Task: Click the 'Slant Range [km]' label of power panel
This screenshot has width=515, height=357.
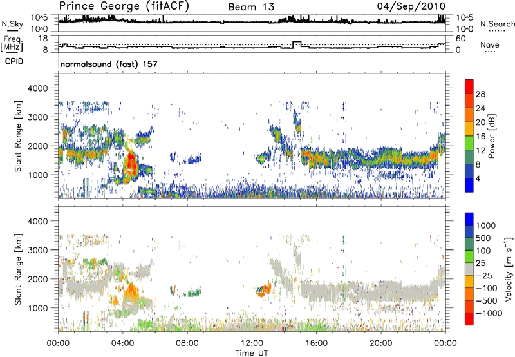Action: click(18, 136)
